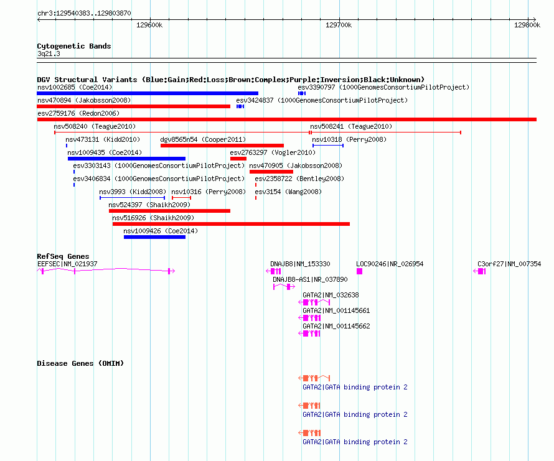Screen dimensions: 554x461
Task: Click the GATA2|NM_032638 gene label
Action: pyautogui.click(x=331, y=295)
